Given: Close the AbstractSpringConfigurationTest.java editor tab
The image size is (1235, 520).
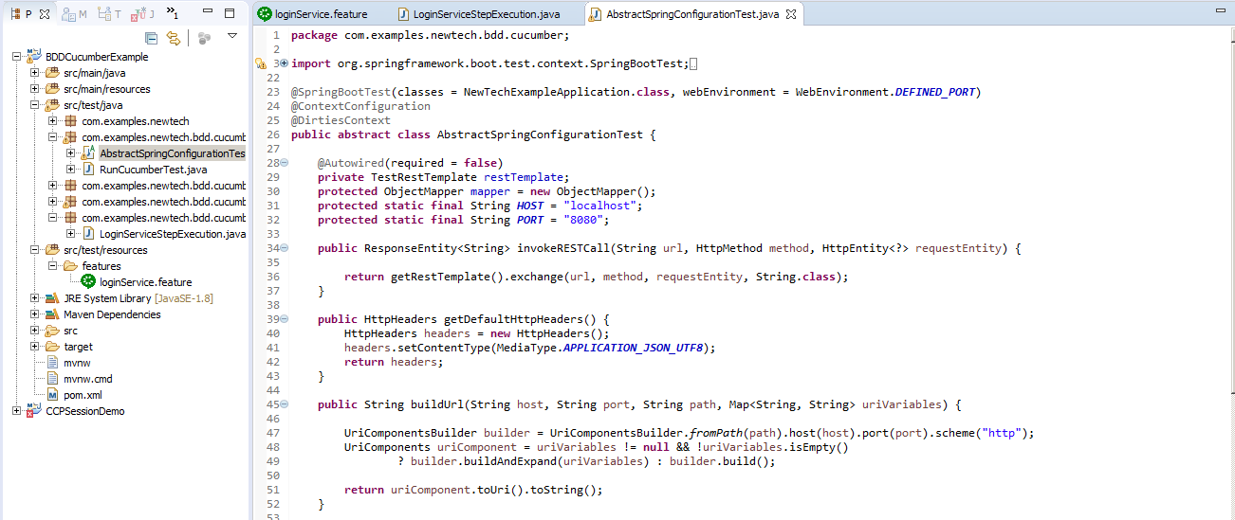Looking at the screenshot, I should click(791, 14).
